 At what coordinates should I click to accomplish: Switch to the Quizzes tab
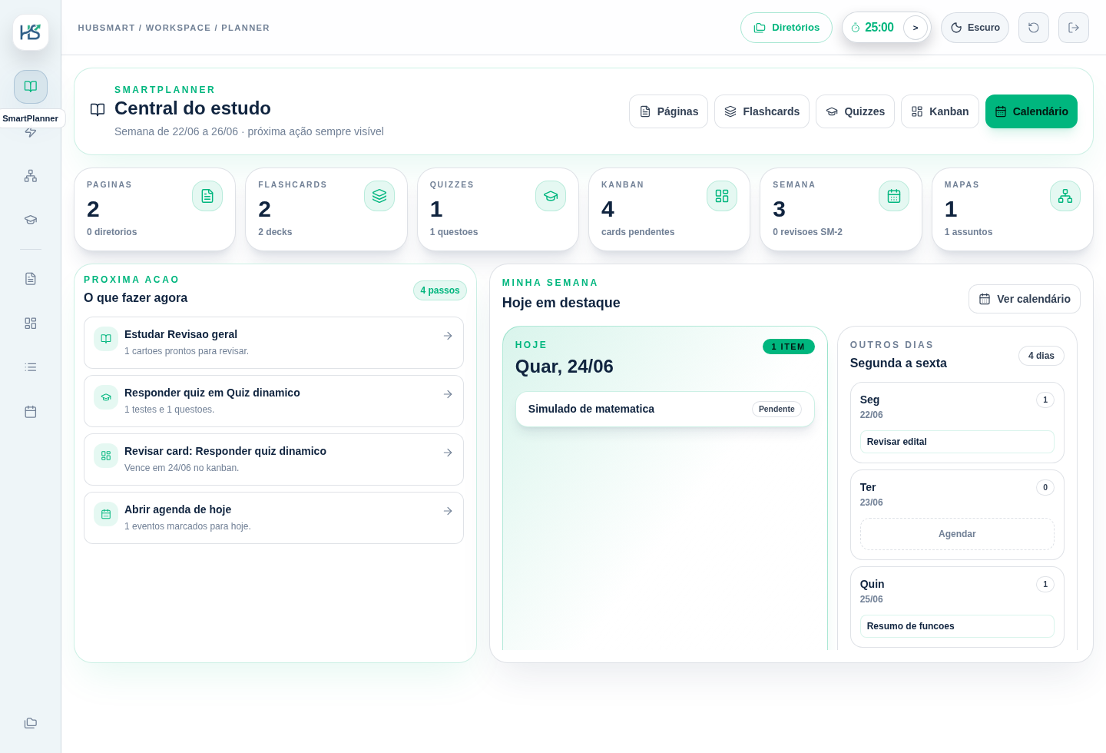coord(855,111)
